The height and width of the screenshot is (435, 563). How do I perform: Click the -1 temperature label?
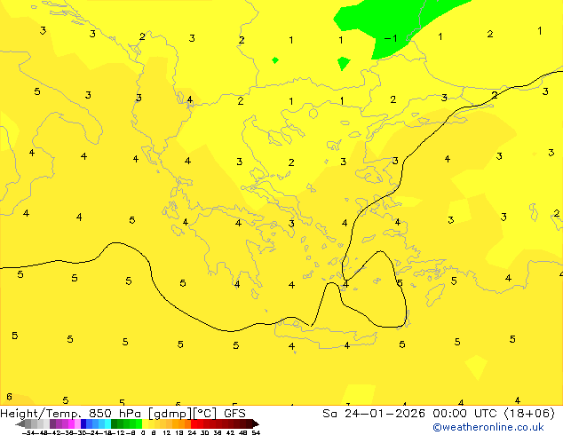click(391, 38)
